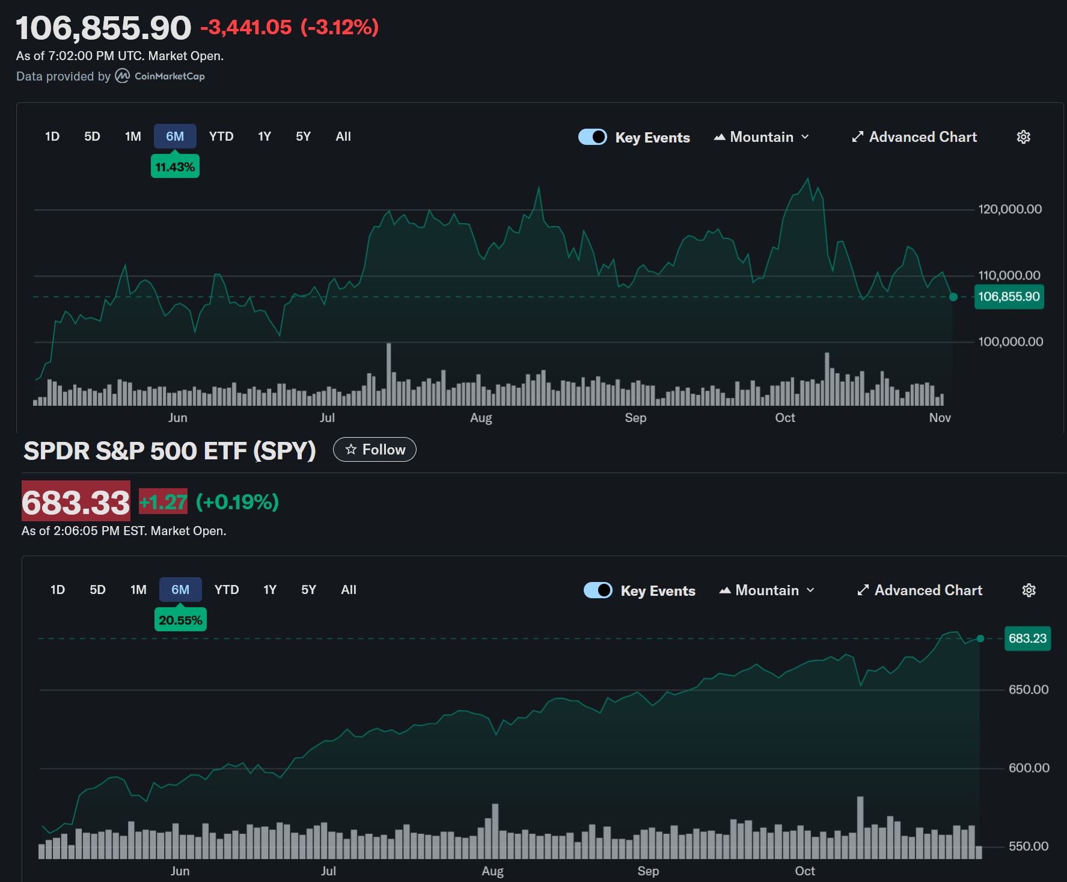Select 5Y range on SPY chart
This screenshot has width=1067, height=882.
pos(308,590)
